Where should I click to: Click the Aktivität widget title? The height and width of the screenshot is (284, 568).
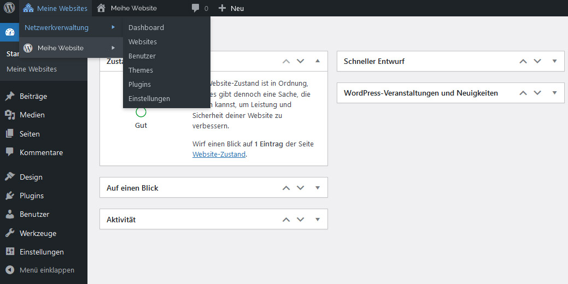[121, 220]
